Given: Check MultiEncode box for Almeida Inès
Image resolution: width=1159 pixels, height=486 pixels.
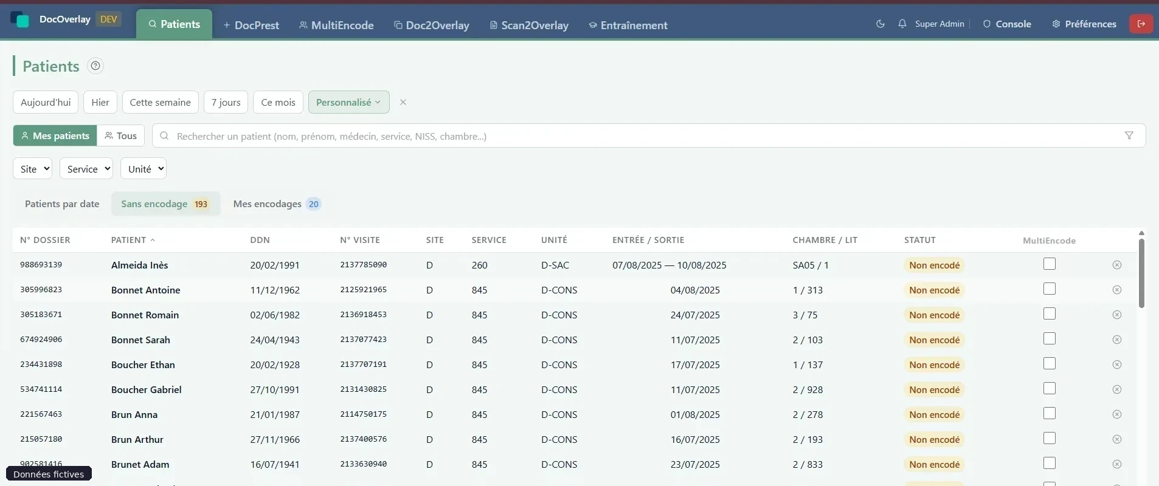Looking at the screenshot, I should (1049, 264).
